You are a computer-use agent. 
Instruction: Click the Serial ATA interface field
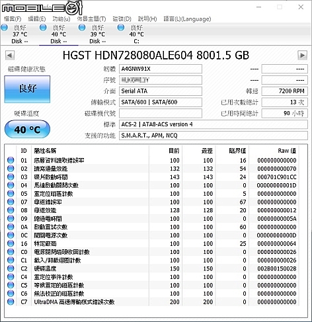[x=161, y=91]
